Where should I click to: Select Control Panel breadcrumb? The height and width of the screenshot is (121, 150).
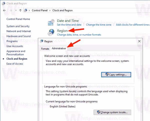[39, 10]
